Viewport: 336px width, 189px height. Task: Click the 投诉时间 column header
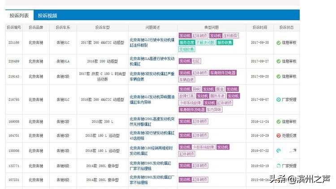click(x=260, y=27)
